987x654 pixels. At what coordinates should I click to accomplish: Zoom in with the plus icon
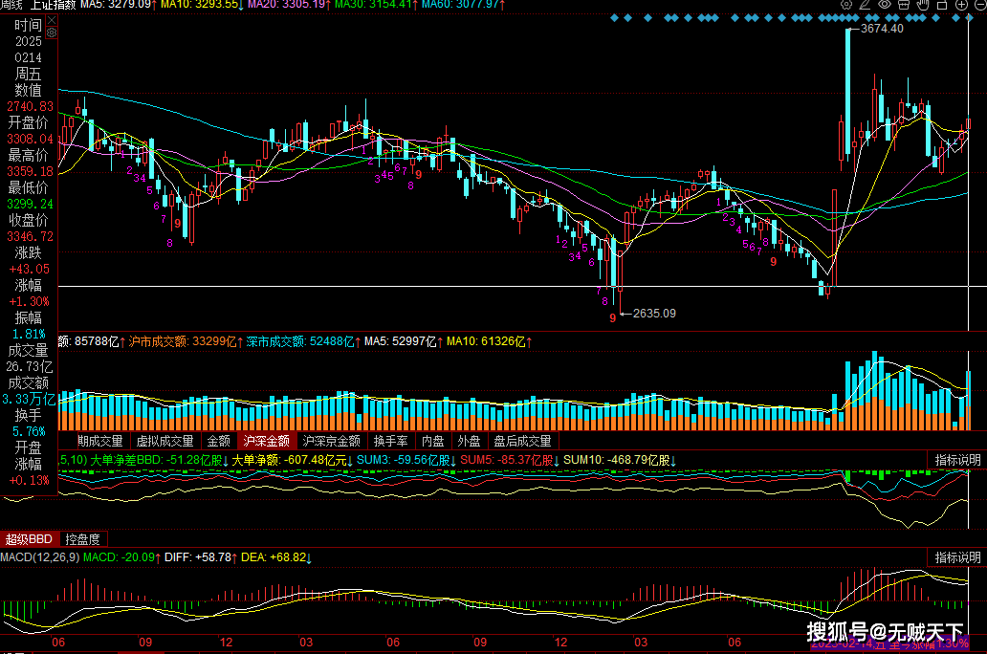961,5
